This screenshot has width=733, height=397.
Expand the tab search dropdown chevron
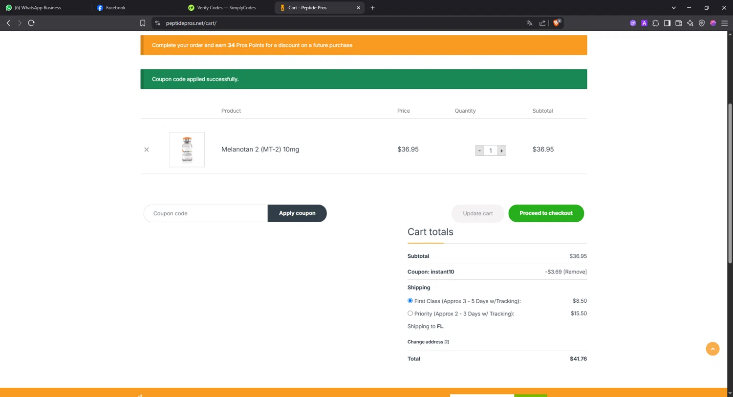point(673,8)
